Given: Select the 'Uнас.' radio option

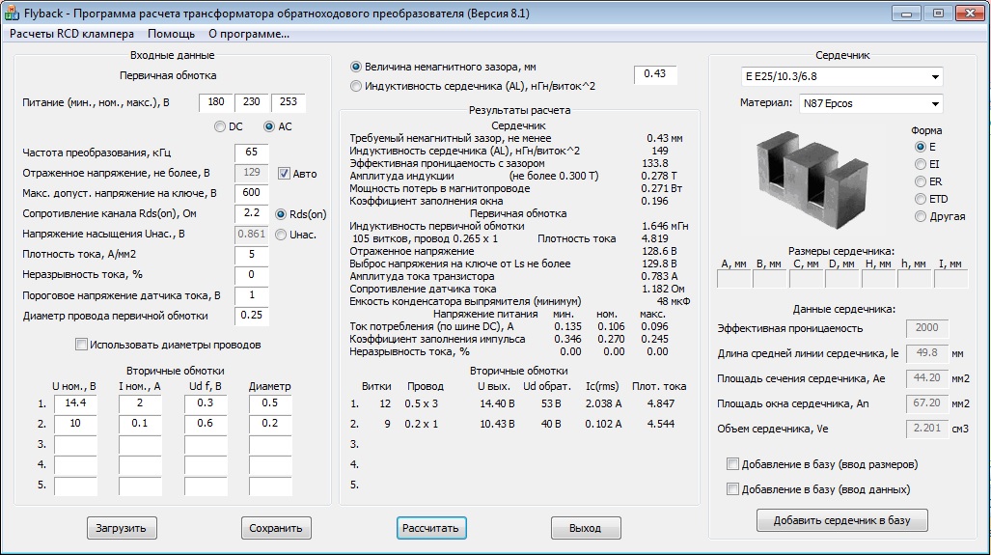Looking at the screenshot, I should [x=282, y=235].
